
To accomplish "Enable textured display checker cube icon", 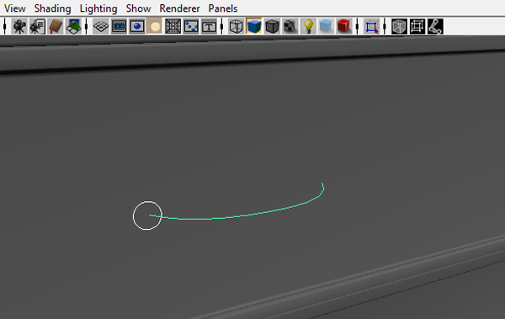I will pos(290,26).
